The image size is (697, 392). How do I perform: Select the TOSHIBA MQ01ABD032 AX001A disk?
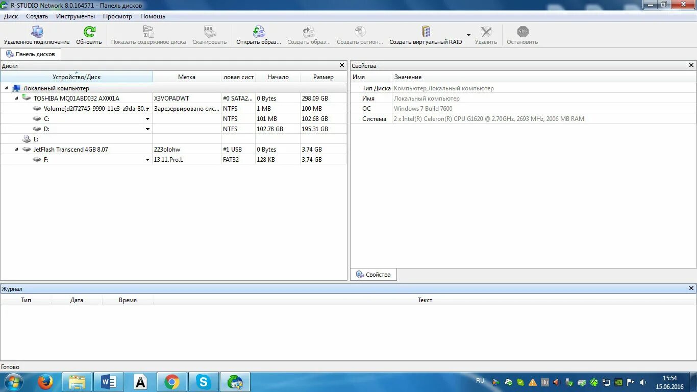click(x=77, y=98)
